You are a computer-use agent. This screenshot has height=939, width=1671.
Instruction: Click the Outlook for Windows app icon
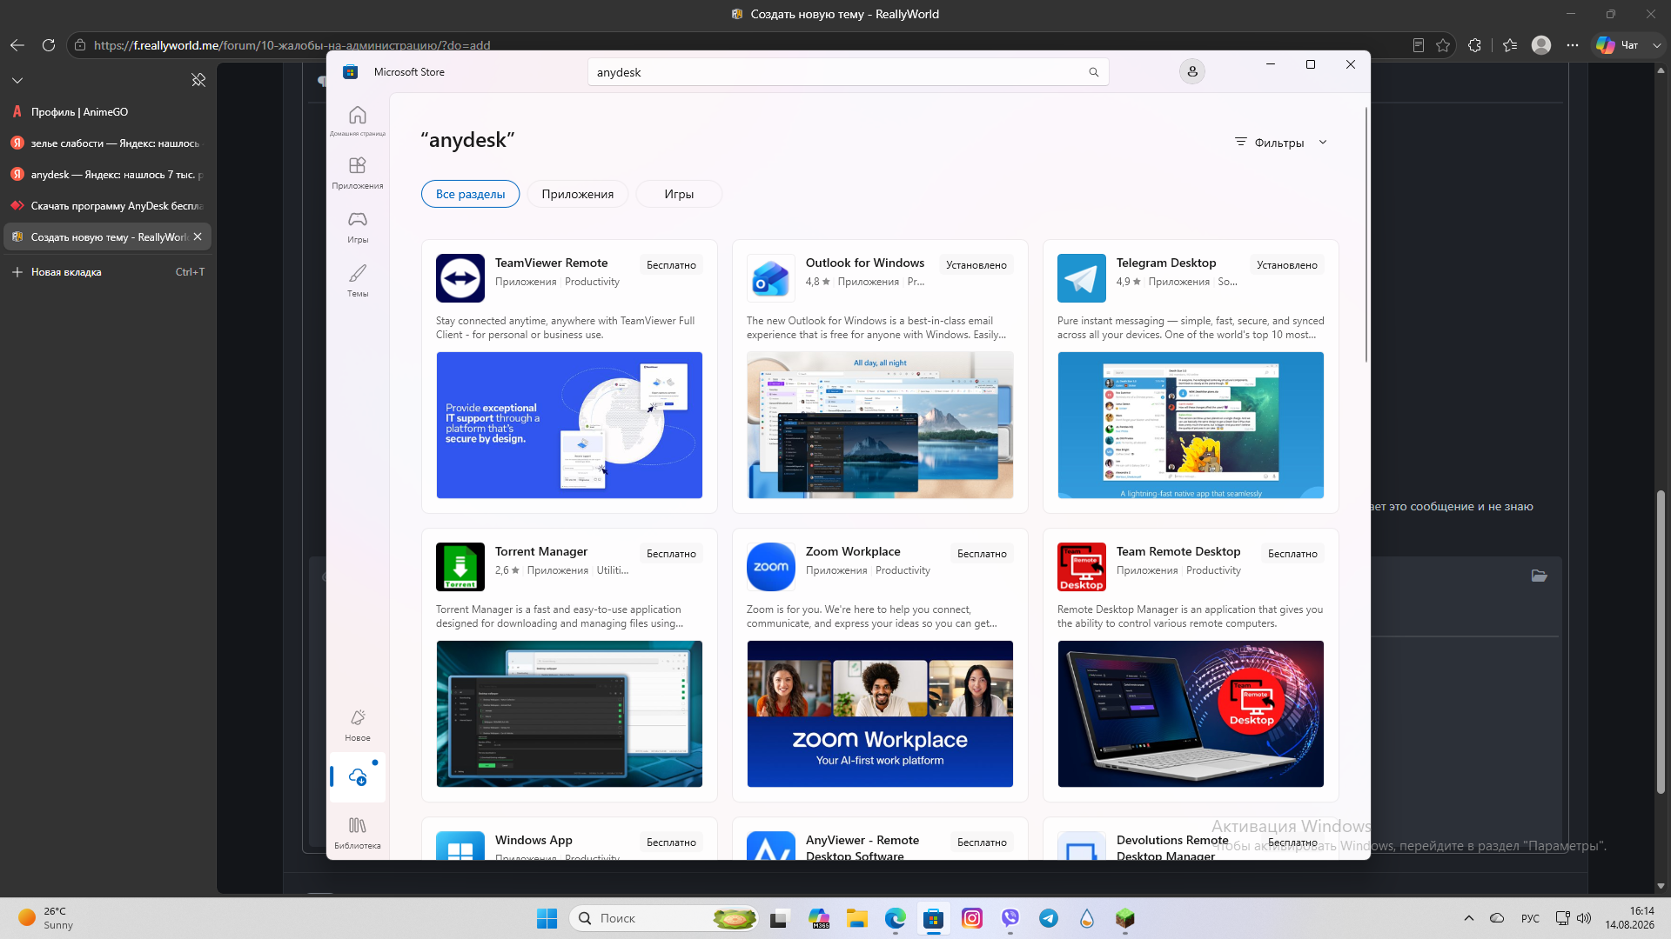(771, 278)
